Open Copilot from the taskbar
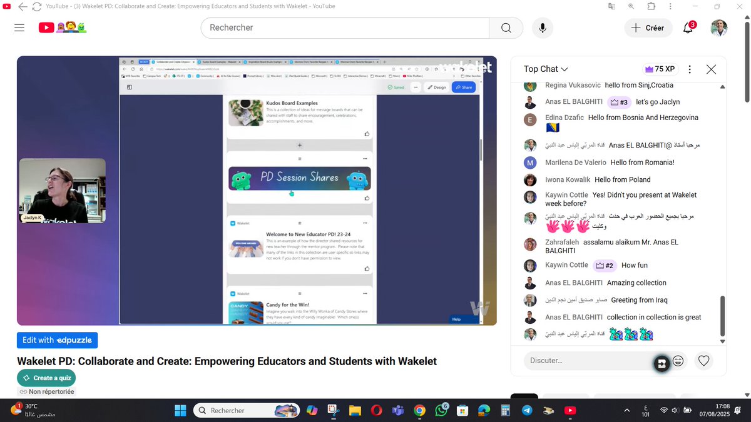 311,411
